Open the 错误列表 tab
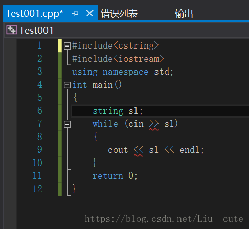Viewport: 249px width, 229px height. [119, 14]
